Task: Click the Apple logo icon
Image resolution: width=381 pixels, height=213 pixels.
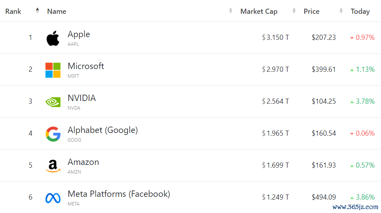Action: click(53, 38)
